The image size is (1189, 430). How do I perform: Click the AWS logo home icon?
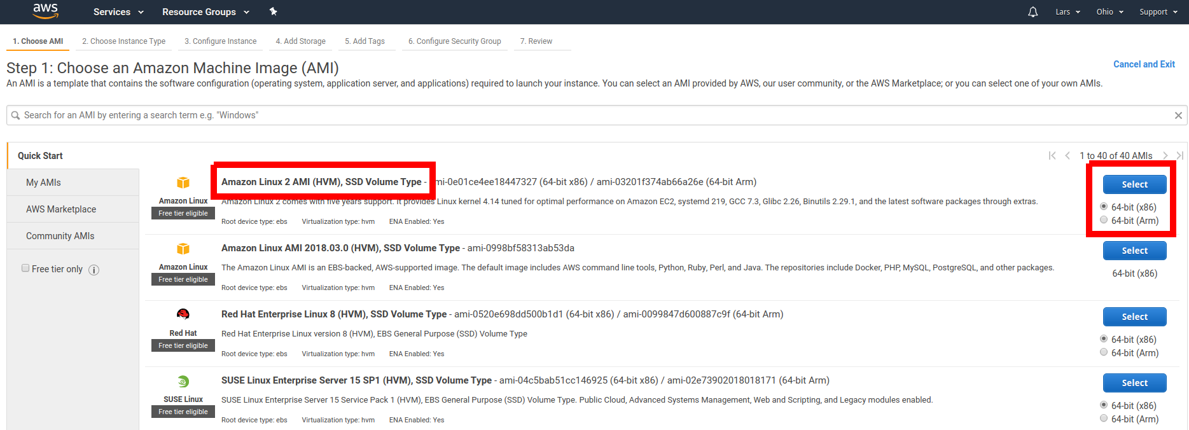click(45, 11)
